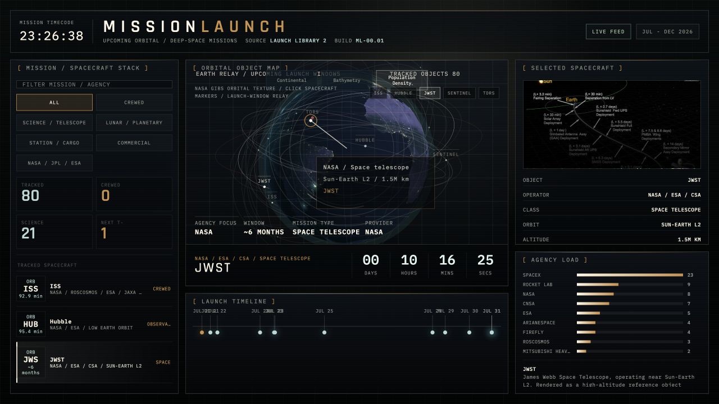Viewport: 719px width, 404px height.
Task: Select the ALL mission filter
Action: pos(54,102)
